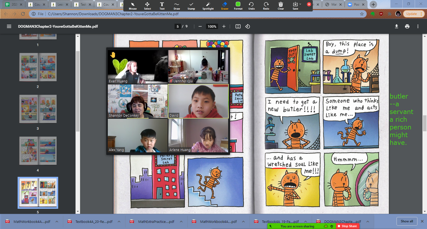This screenshot has height=229, width=427.
Task: Open the Stamp annotation tool
Action: point(191,6)
